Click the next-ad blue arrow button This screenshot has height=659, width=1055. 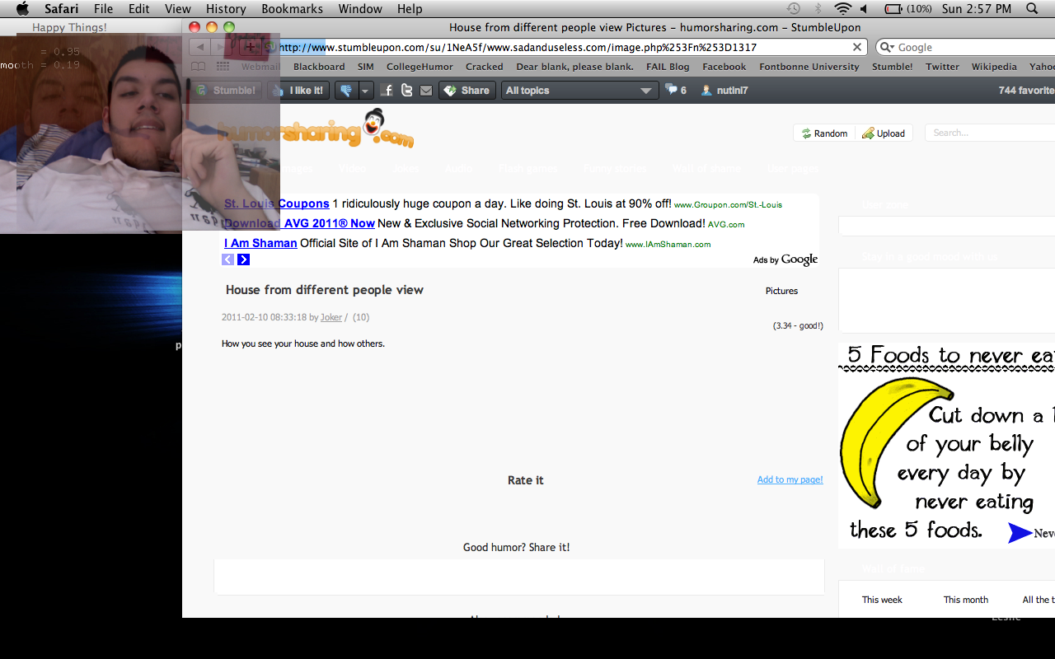point(244,259)
